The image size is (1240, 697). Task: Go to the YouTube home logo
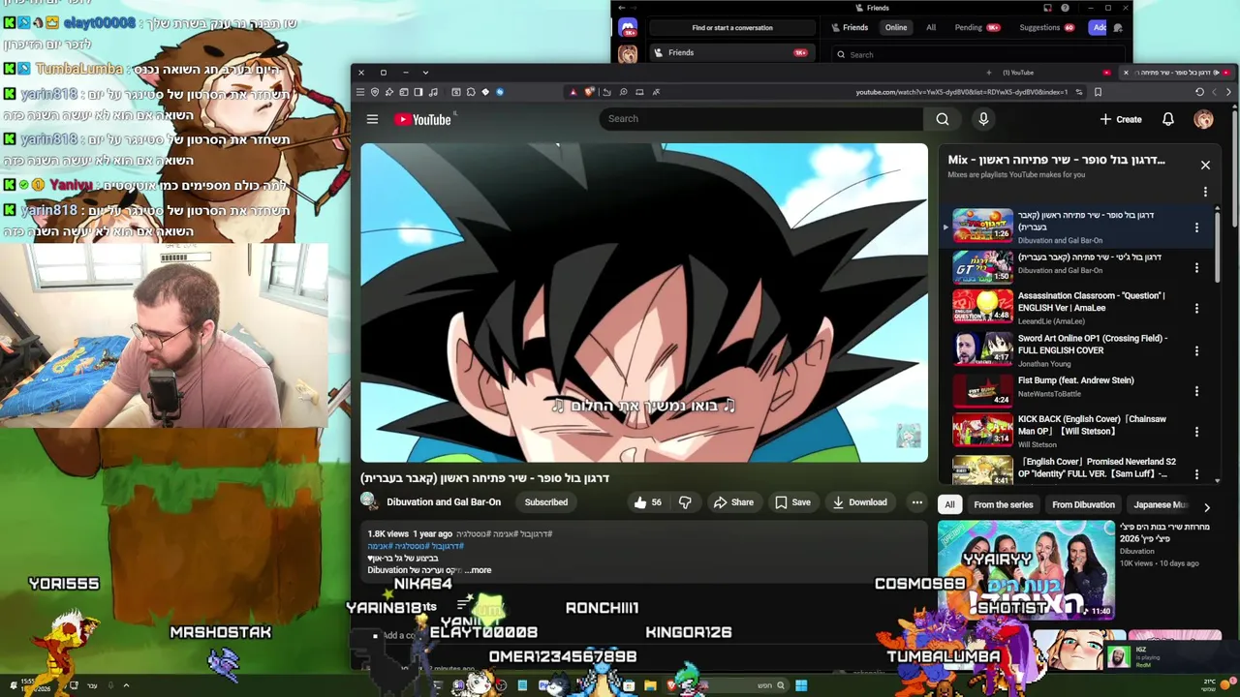point(422,119)
